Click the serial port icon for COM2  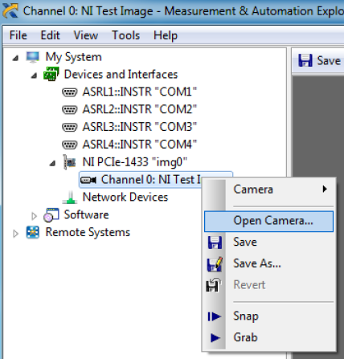70,110
